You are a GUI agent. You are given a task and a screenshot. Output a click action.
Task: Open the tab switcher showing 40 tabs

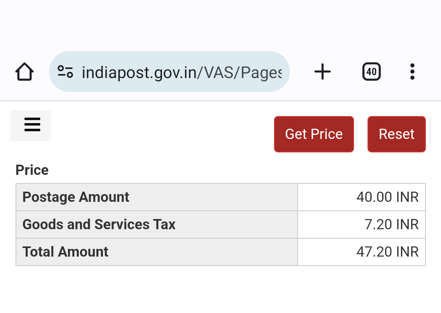point(371,72)
